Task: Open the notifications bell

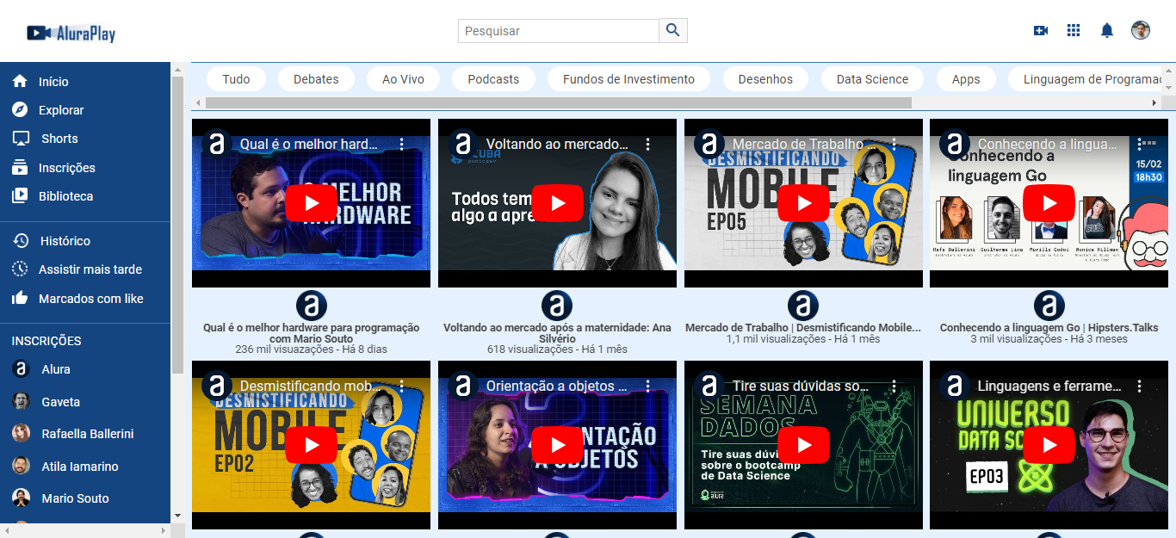Action: pyautogui.click(x=1106, y=31)
